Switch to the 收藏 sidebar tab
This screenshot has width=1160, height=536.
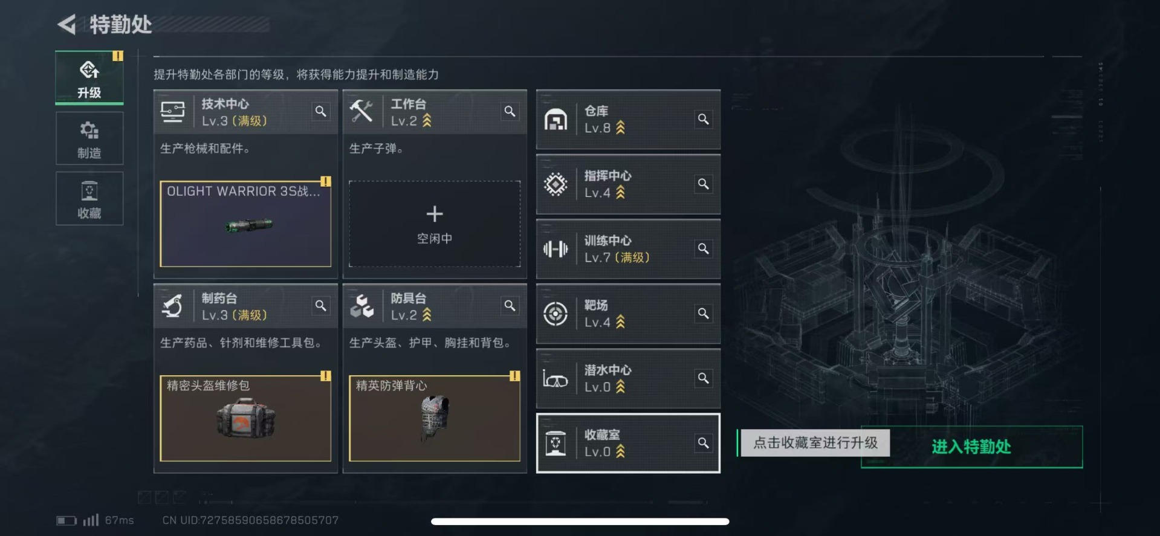point(89,198)
